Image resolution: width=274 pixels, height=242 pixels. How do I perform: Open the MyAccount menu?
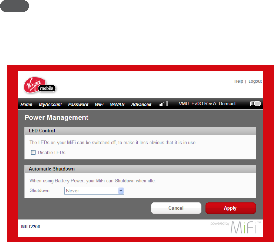(50, 104)
